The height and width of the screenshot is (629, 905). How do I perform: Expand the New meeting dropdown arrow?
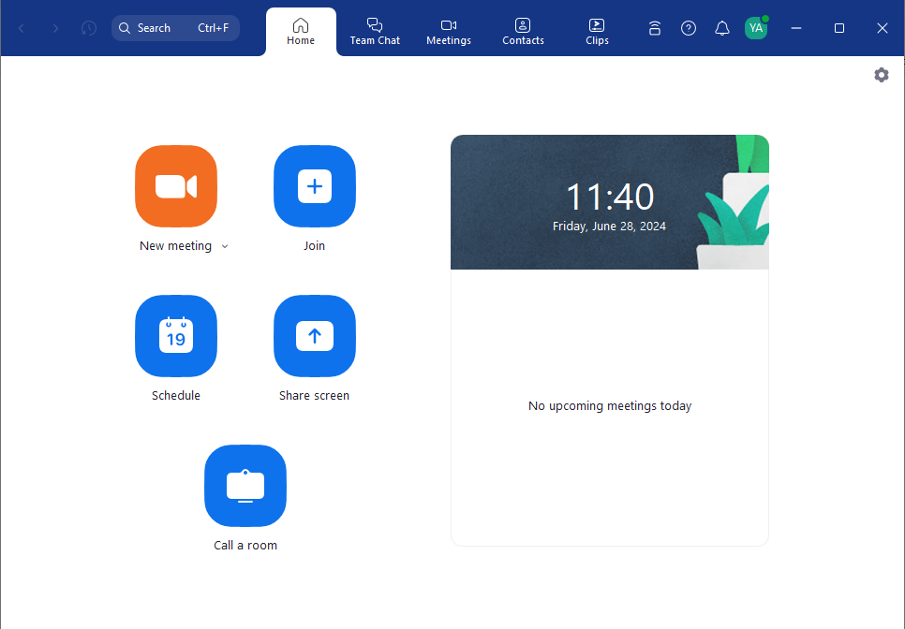[x=225, y=247]
